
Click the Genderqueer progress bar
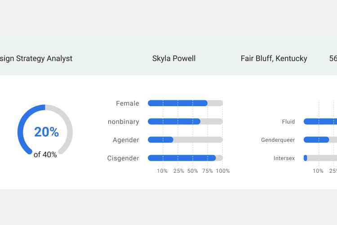(x=320, y=140)
